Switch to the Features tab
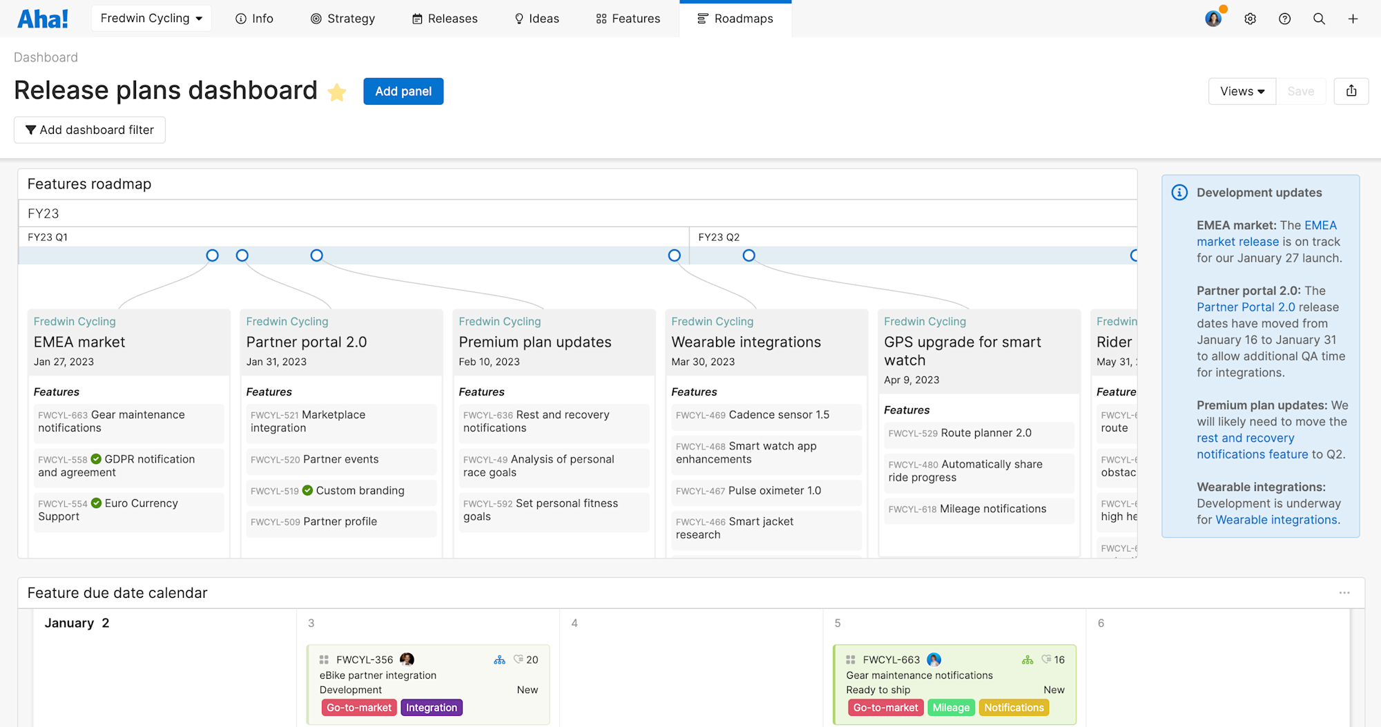This screenshot has height=727, width=1381. coord(627,19)
